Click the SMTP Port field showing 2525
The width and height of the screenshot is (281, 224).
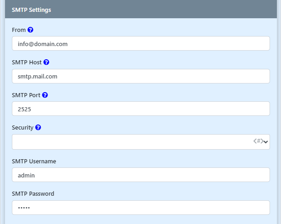(x=141, y=109)
